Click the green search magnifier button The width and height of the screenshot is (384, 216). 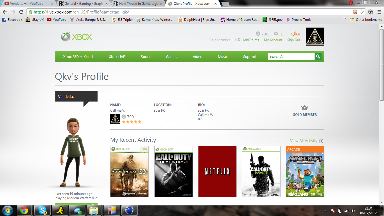pos(318,57)
